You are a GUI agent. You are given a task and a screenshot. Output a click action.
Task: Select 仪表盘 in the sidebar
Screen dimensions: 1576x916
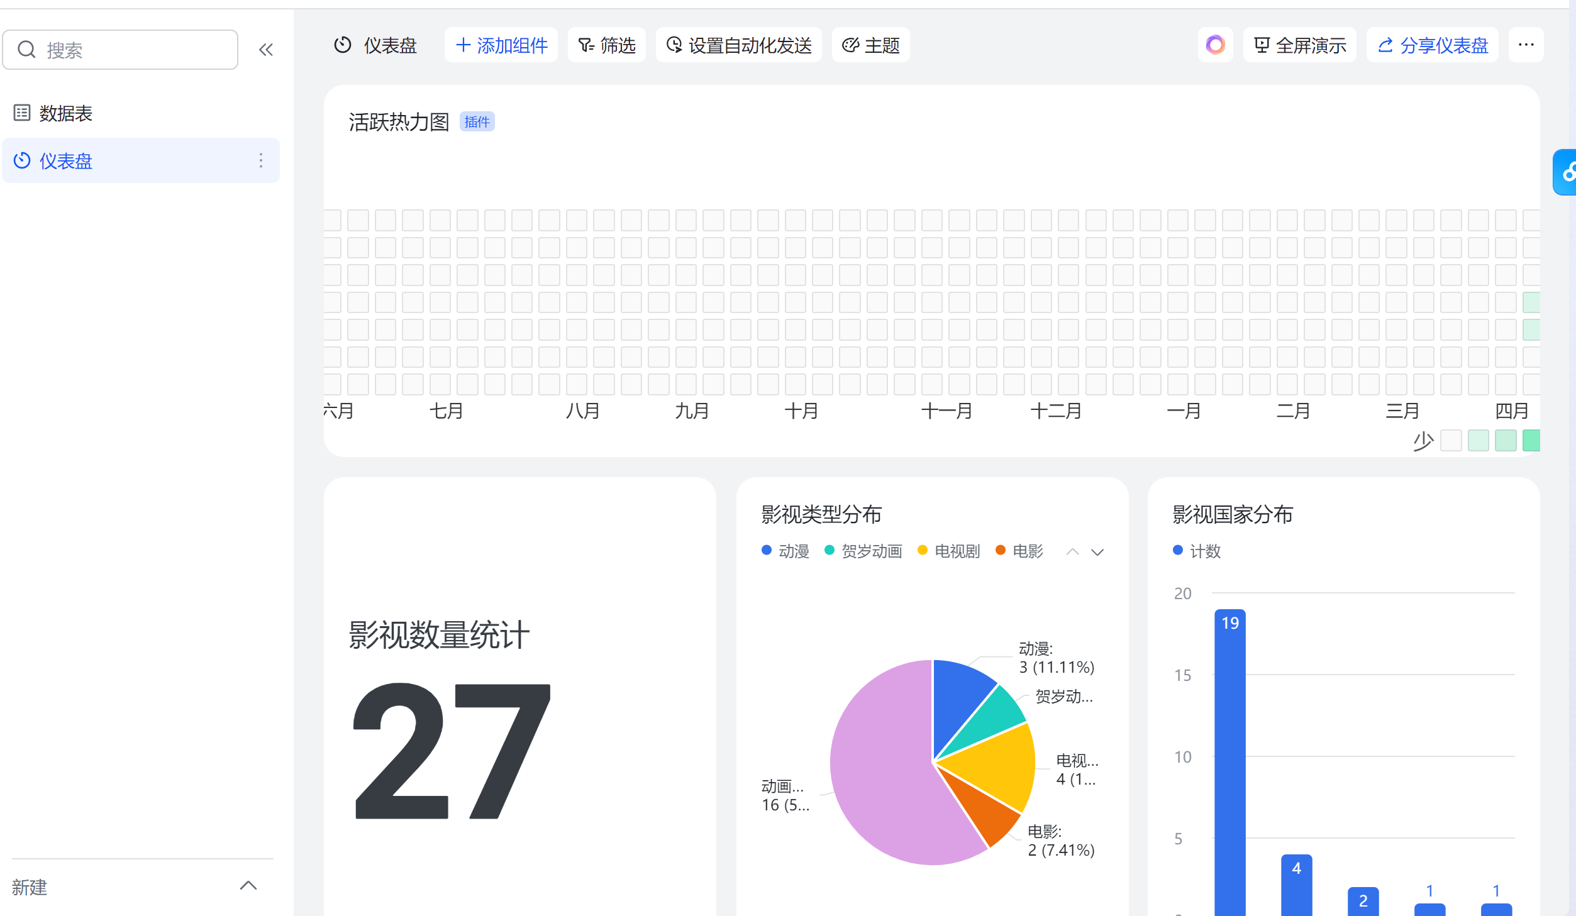click(x=65, y=161)
